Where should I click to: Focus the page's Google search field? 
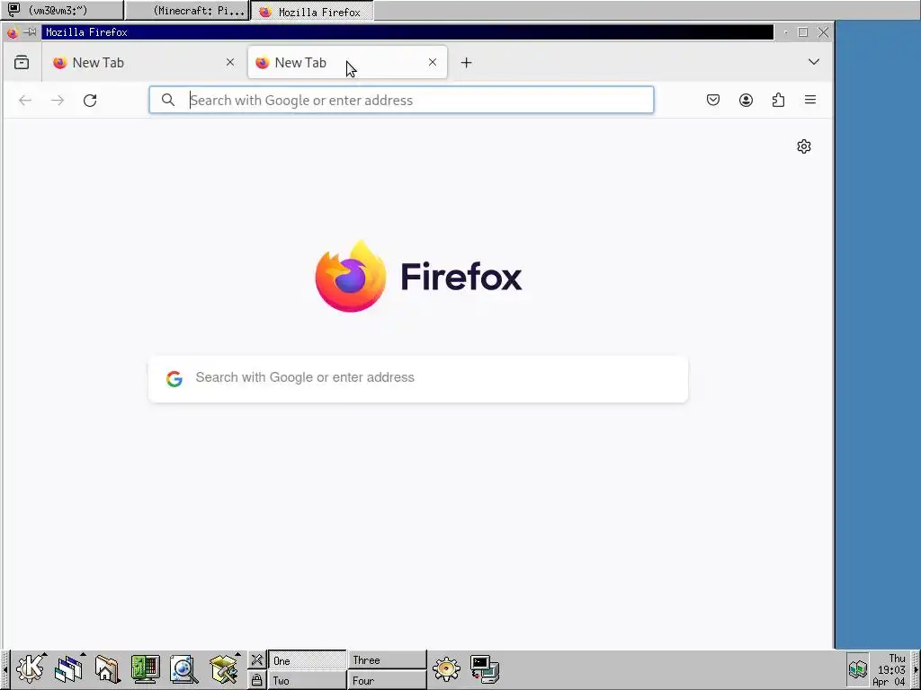pos(418,378)
